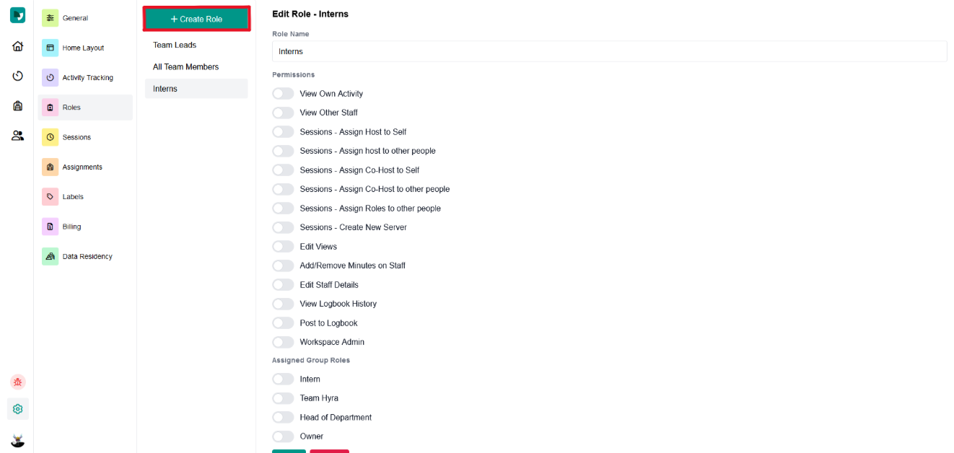Enable the View Own Activity permission
The height and width of the screenshot is (453, 954).
pyautogui.click(x=283, y=93)
